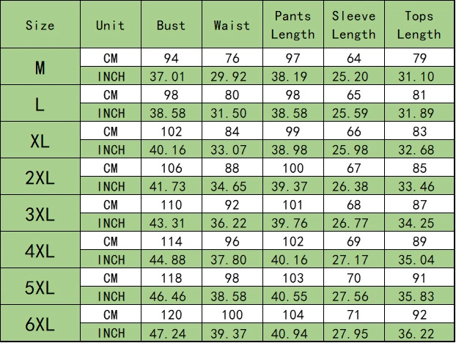Viewport: 456px width, 343px height.
Task: Select the L size row label
Action: point(40,104)
